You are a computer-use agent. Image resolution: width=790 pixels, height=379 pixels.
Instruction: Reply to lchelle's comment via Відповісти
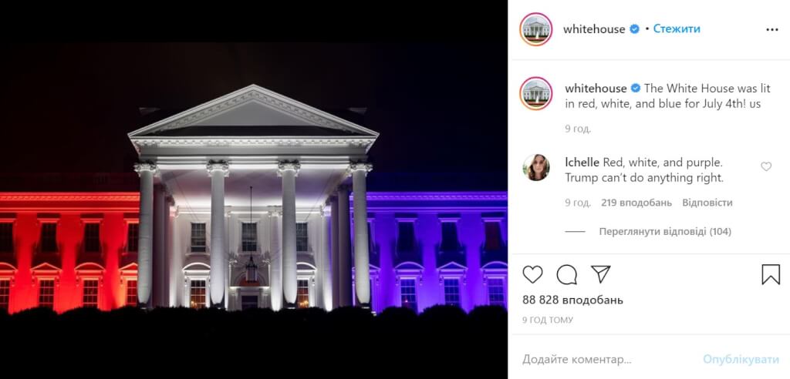click(x=707, y=203)
